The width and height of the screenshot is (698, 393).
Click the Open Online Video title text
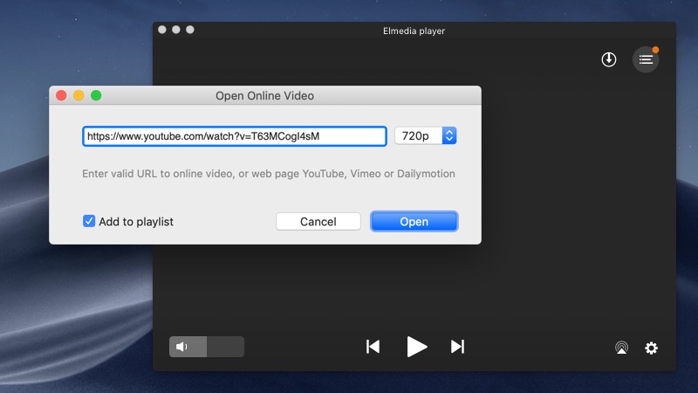point(264,96)
